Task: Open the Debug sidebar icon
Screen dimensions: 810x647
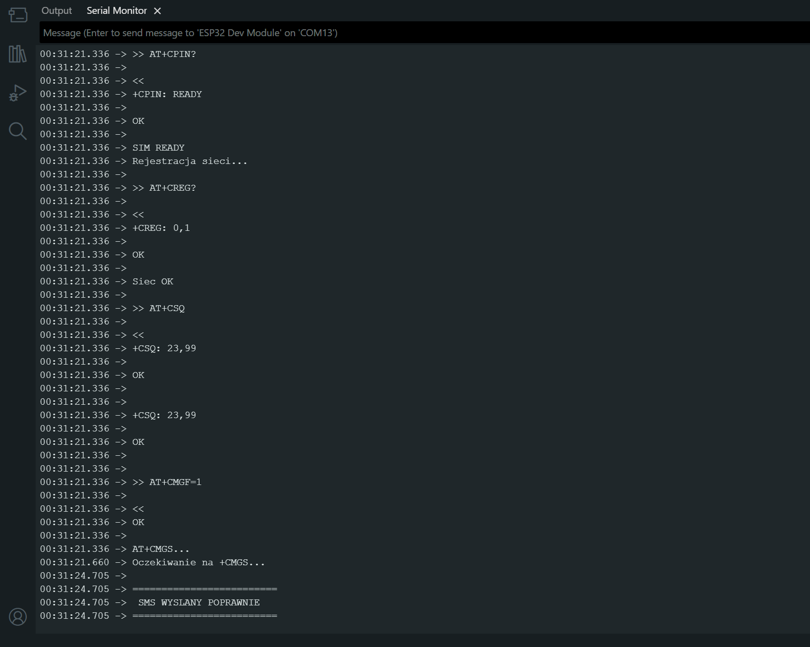Action: (18, 93)
